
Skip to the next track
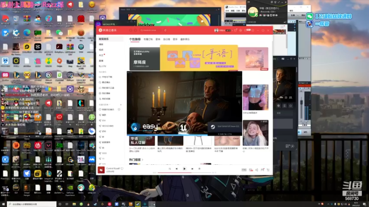tap(192, 169)
